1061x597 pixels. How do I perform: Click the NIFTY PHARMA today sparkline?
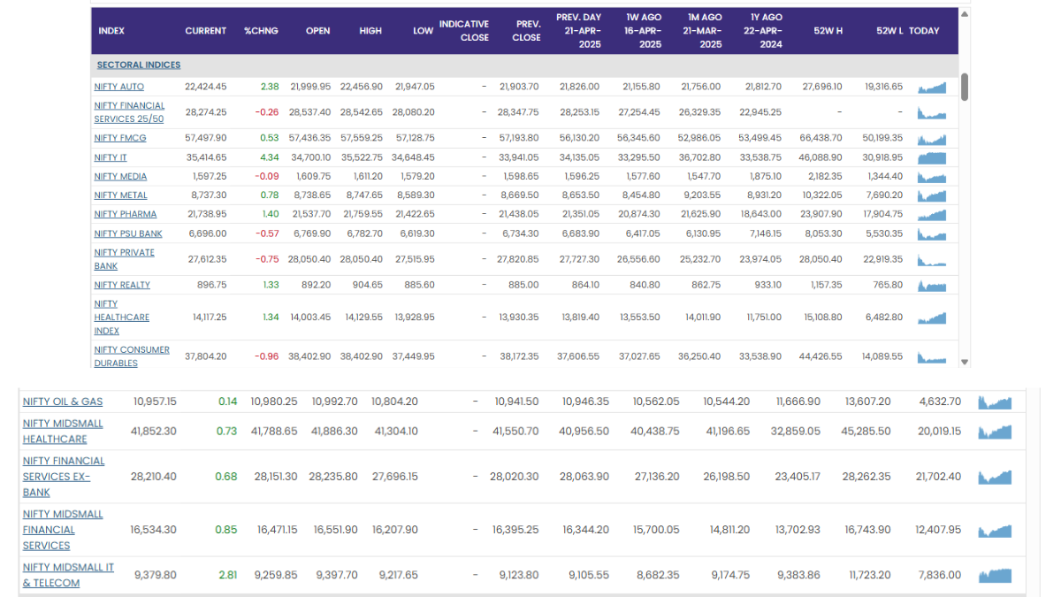[x=932, y=214]
